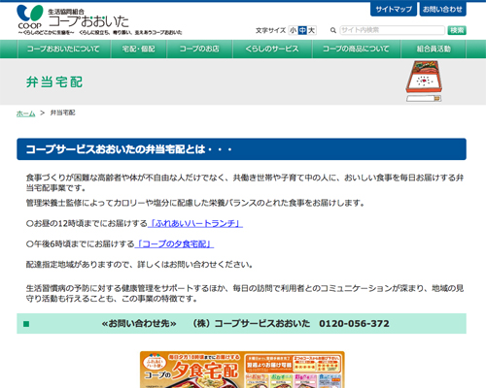Open コープおおいたについて menu
The image size is (486, 388).
[x=64, y=48]
